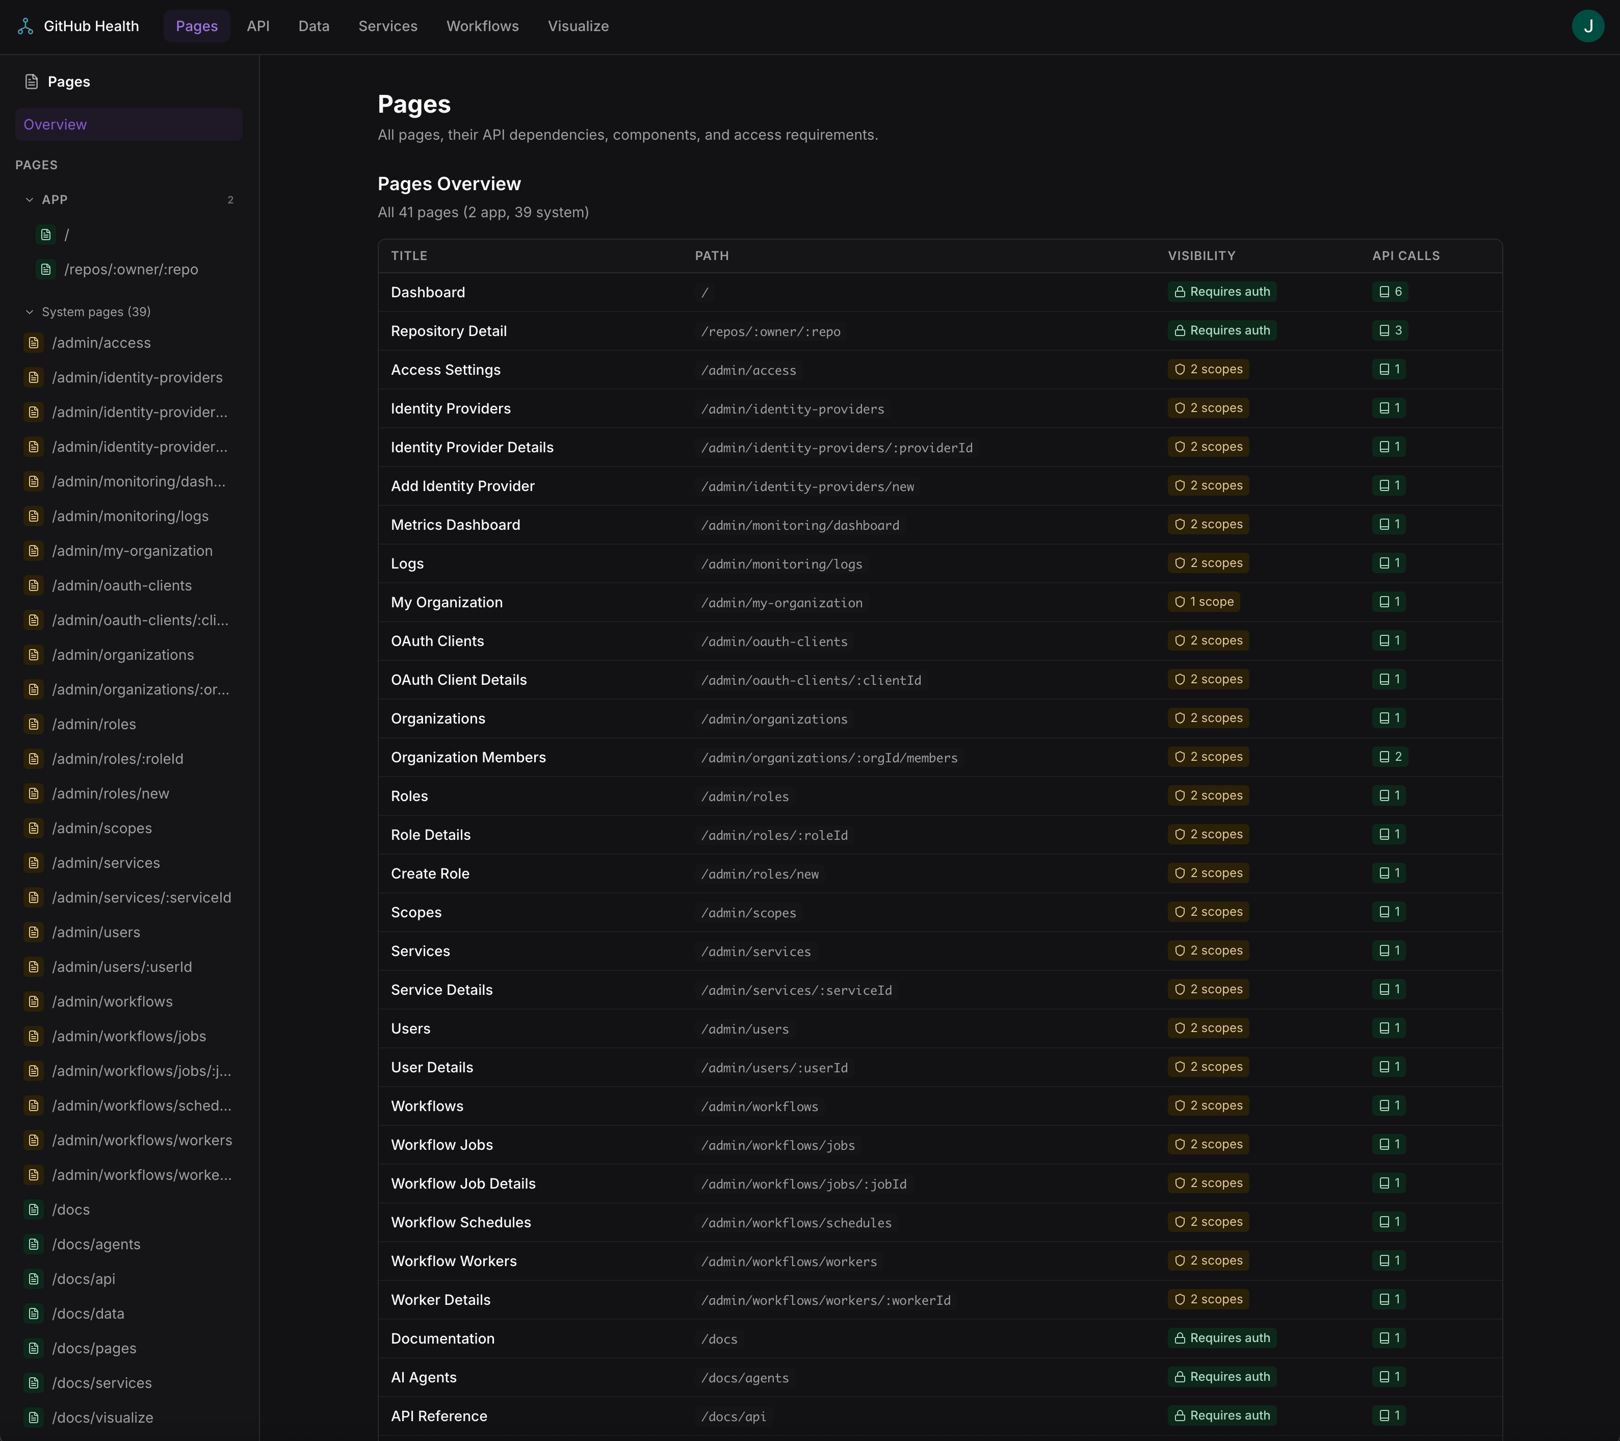
Task: Click the icon next to /docs/agents in sidebar
Action: point(33,1244)
